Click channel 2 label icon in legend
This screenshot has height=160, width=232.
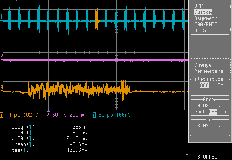point(48,115)
